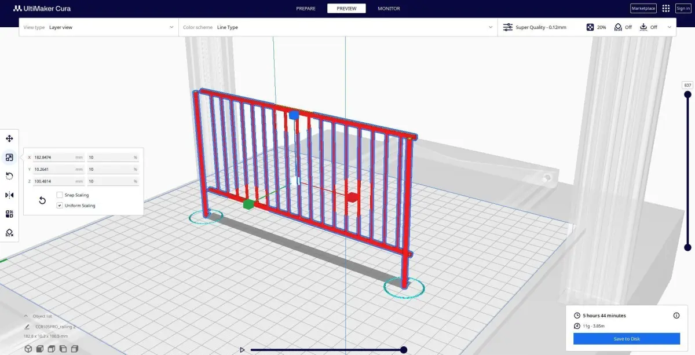
Task: Click the X size mm field
Action: [x=59, y=158]
